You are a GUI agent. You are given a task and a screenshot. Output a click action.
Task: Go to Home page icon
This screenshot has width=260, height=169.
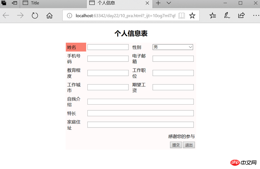click(x=49, y=16)
